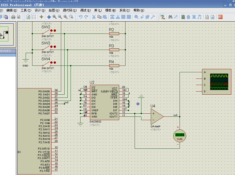Open the 绘图(G) menu

(x=54, y=10)
